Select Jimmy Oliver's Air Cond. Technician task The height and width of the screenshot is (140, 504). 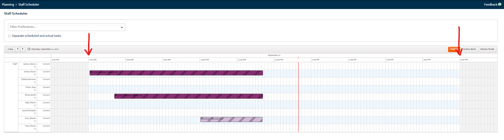[x=176, y=73]
